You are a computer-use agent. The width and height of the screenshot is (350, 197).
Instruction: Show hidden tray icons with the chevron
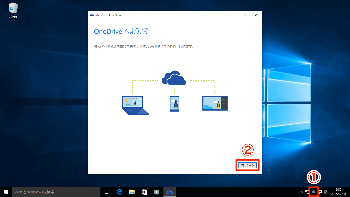[x=301, y=192]
